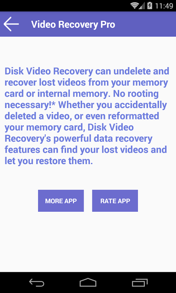The width and height of the screenshot is (176, 293).
Task: Click the 11:49 clock in status bar
Action: (x=164, y=6)
